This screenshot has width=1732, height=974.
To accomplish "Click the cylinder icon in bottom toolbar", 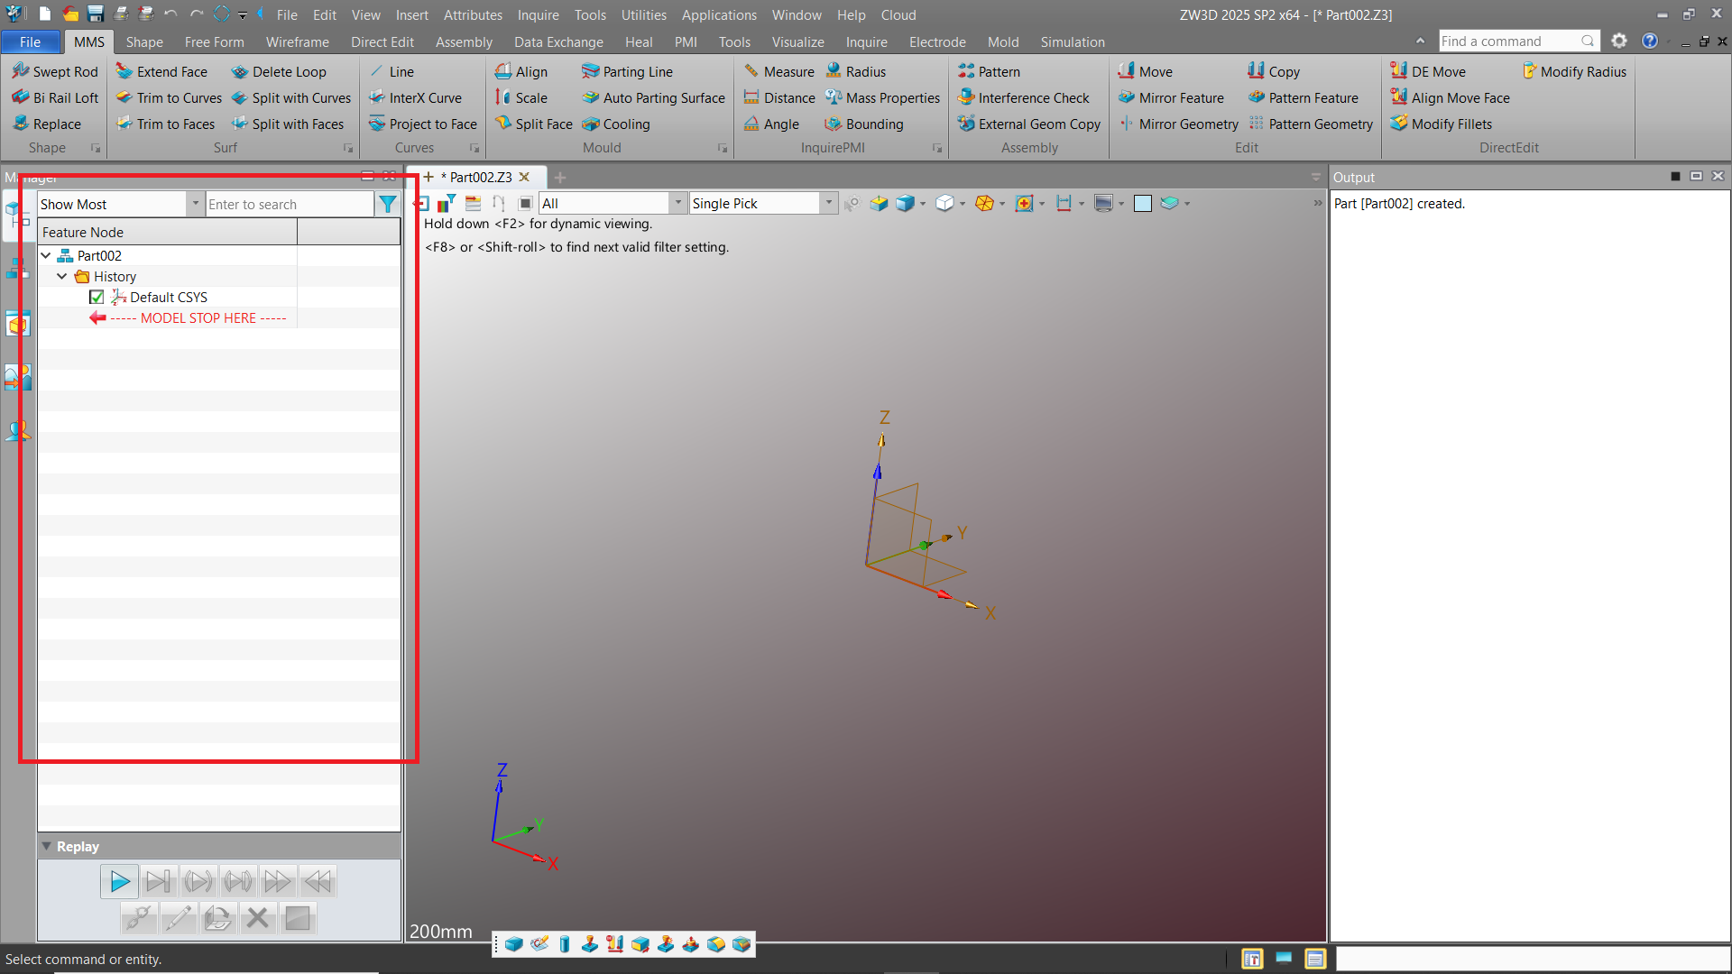I will (565, 944).
